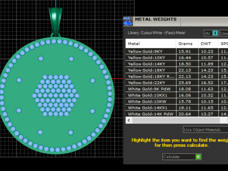Click the DWT column header
The image size is (228, 171).
click(x=208, y=44)
